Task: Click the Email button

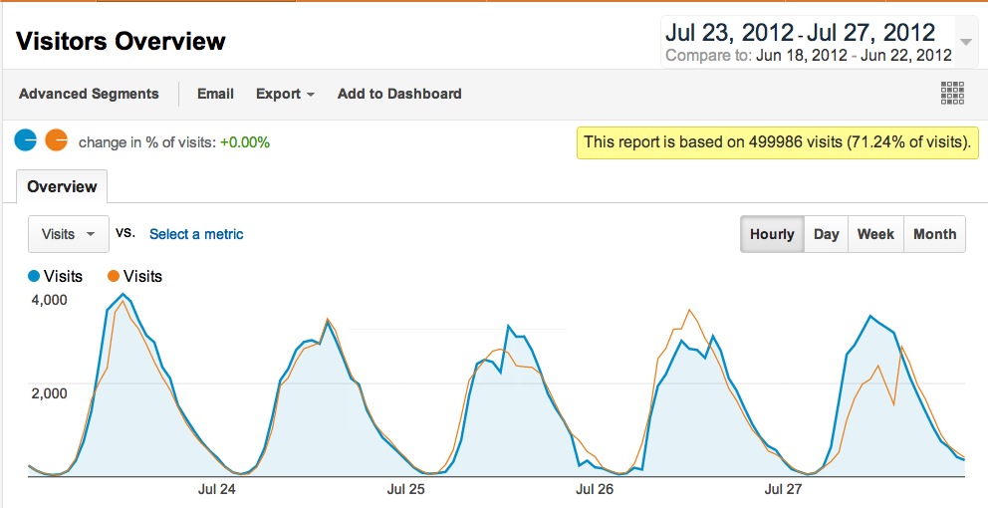Action: [x=215, y=94]
